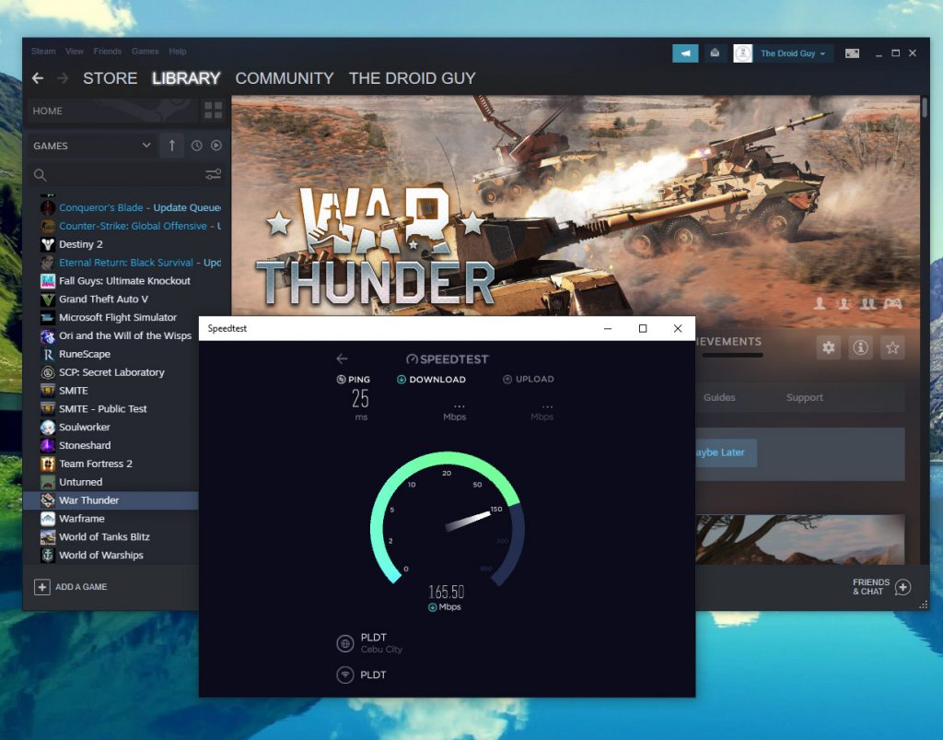Open the Support tab
This screenshot has height=740, width=943.
(x=805, y=398)
